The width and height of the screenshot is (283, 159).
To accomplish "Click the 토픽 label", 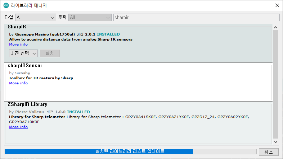I will click(62, 18).
